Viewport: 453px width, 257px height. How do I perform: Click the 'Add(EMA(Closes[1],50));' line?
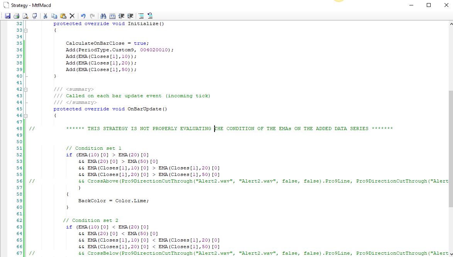[101, 69]
